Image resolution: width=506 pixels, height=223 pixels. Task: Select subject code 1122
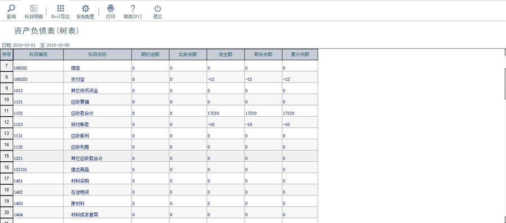(x=19, y=113)
